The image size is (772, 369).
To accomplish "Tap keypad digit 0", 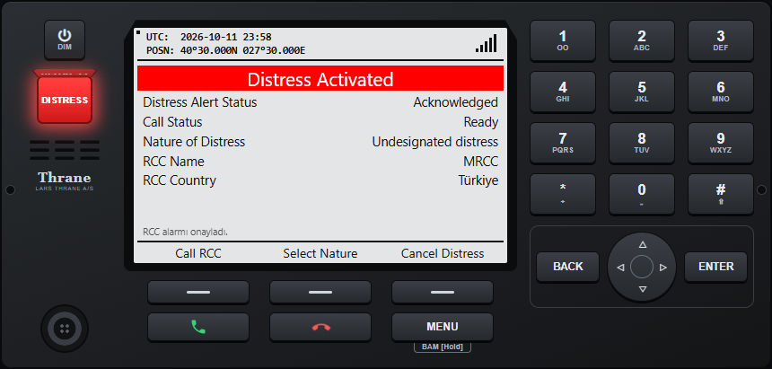I will (x=642, y=194).
